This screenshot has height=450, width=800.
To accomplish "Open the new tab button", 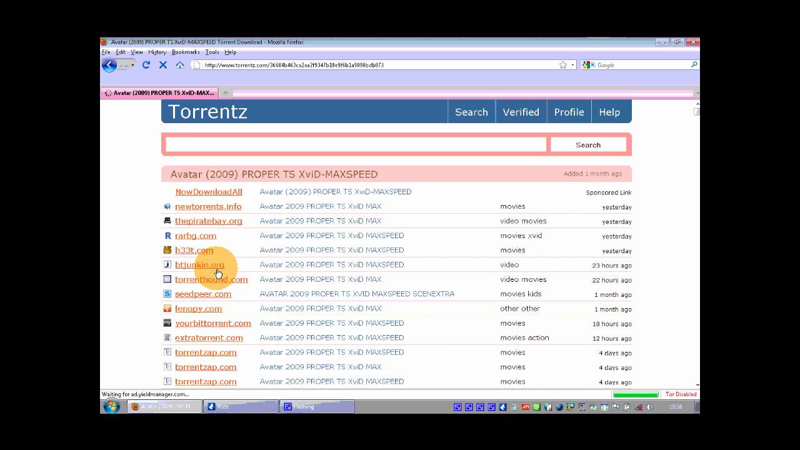I will click(226, 92).
